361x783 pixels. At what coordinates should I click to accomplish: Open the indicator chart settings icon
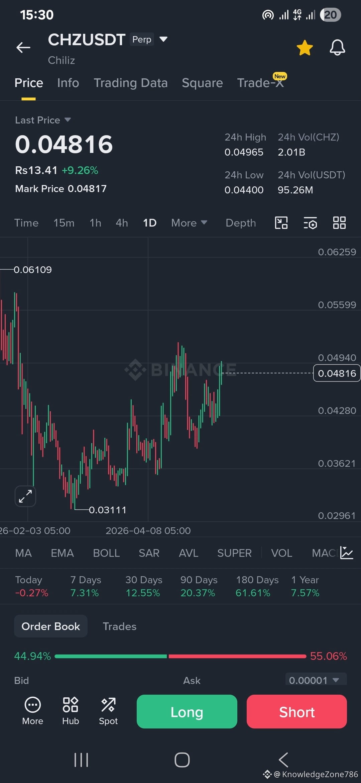[347, 553]
